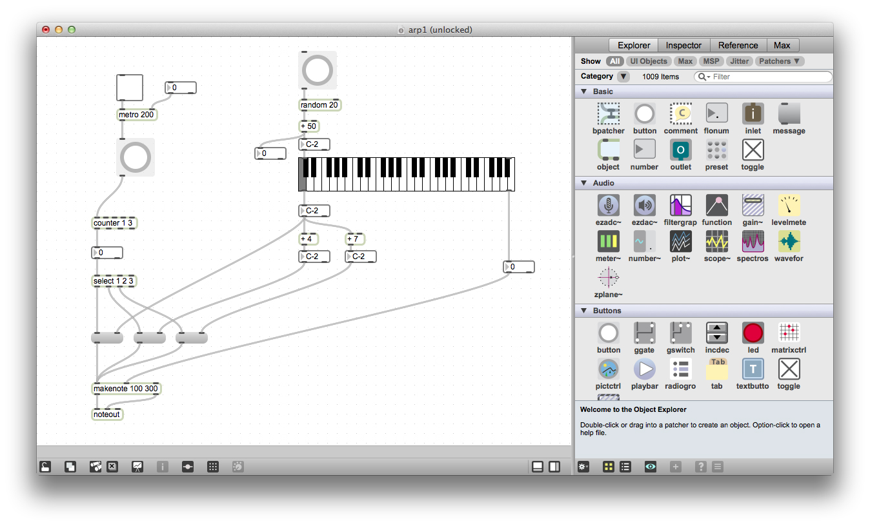Click the piano keyboard slider in patcher
The height and width of the screenshot is (526, 870).
pos(407,174)
